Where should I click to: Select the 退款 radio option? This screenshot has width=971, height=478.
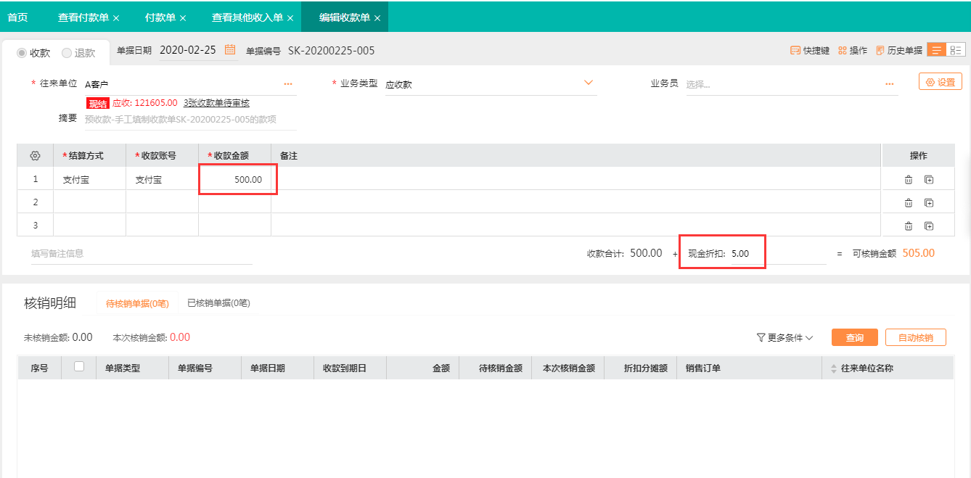click(67, 53)
